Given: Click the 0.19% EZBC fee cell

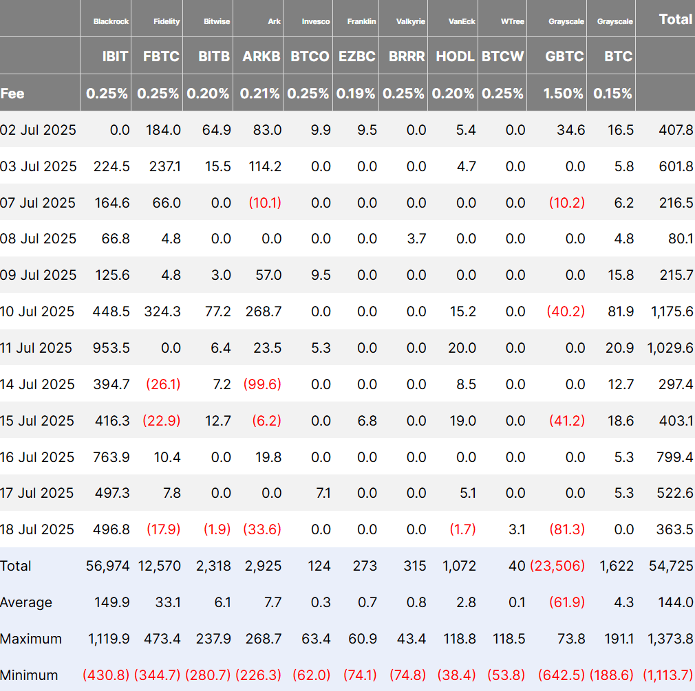Looking at the screenshot, I should [356, 94].
